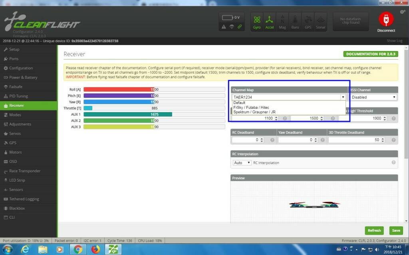Open RC Interpolation Auto dropdown

242,163
